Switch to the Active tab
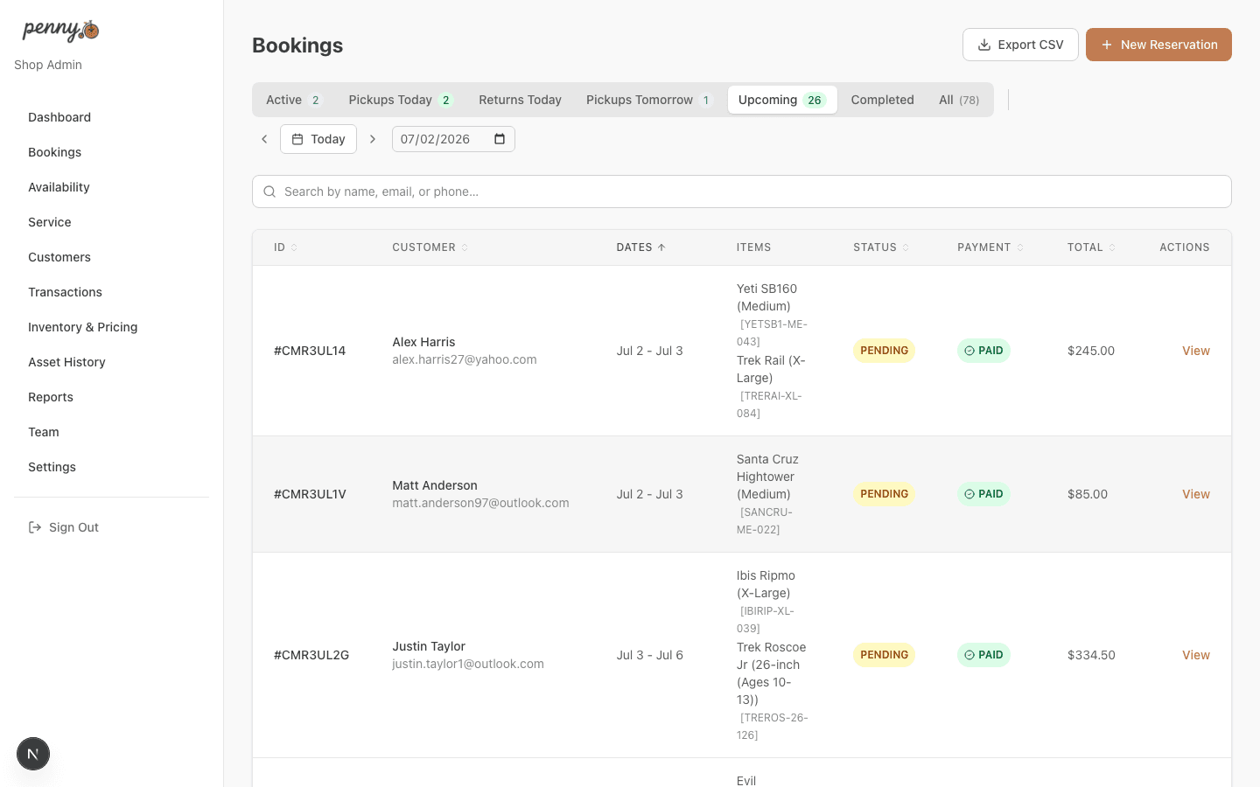 tap(294, 100)
